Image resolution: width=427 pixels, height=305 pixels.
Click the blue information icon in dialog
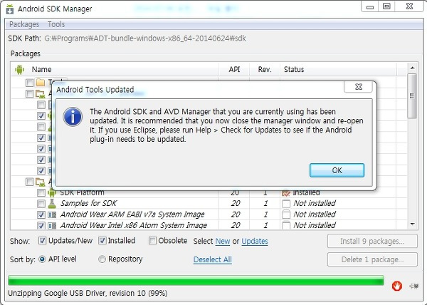point(73,117)
